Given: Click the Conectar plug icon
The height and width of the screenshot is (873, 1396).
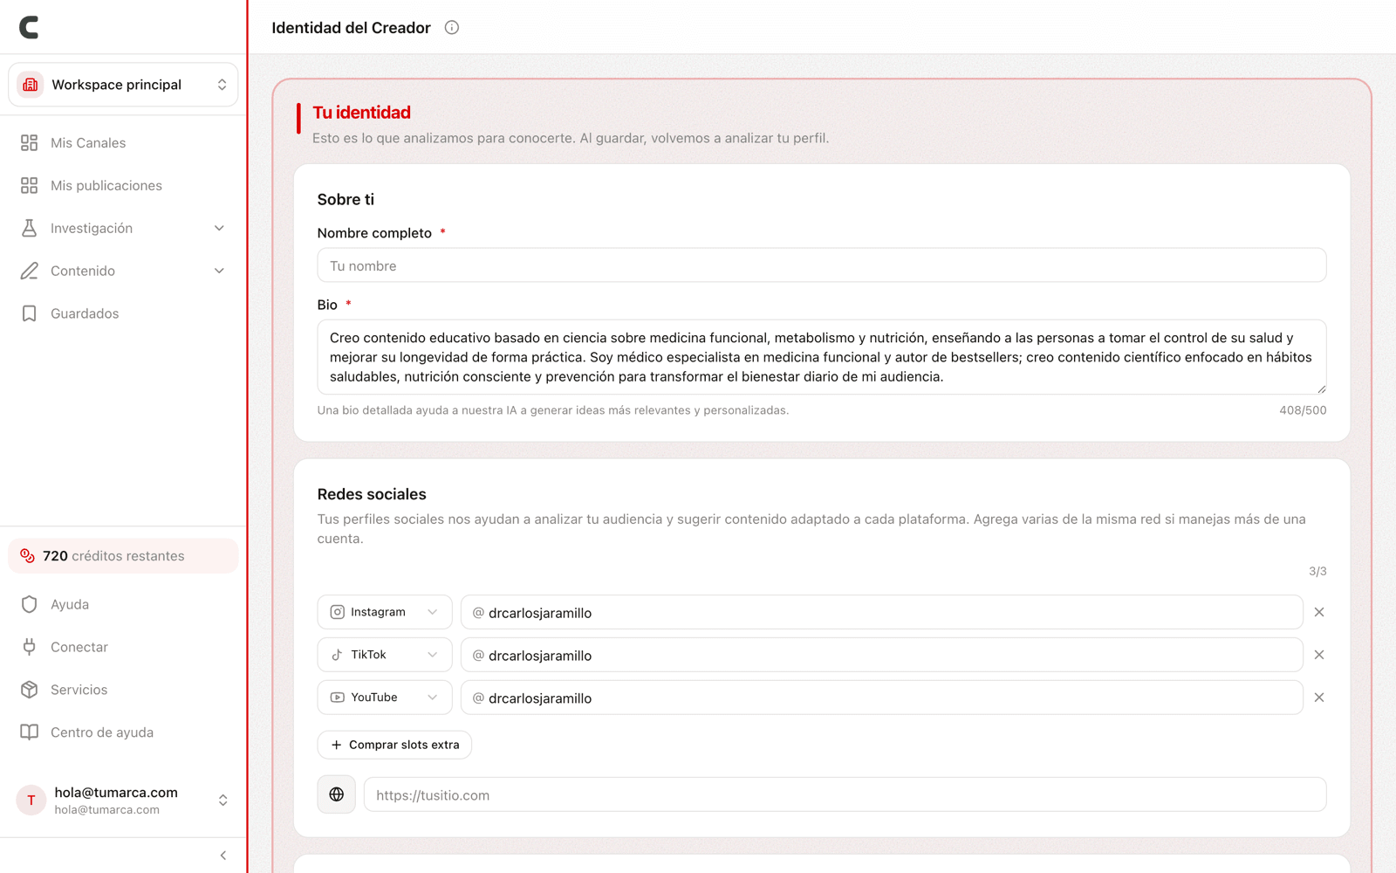Looking at the screenshot, I should (30, 647).
